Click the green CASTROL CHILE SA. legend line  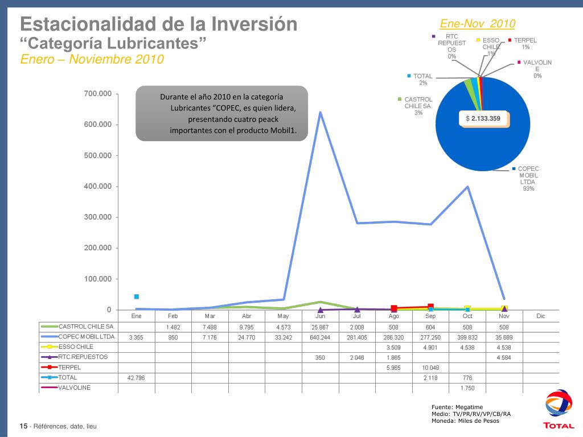(x=49, y=327)
